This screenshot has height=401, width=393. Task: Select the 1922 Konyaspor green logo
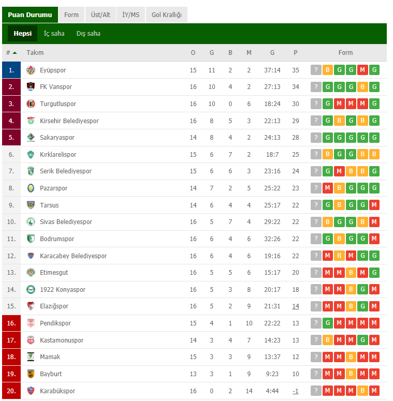pyautogui.click(x=31, y=290)
